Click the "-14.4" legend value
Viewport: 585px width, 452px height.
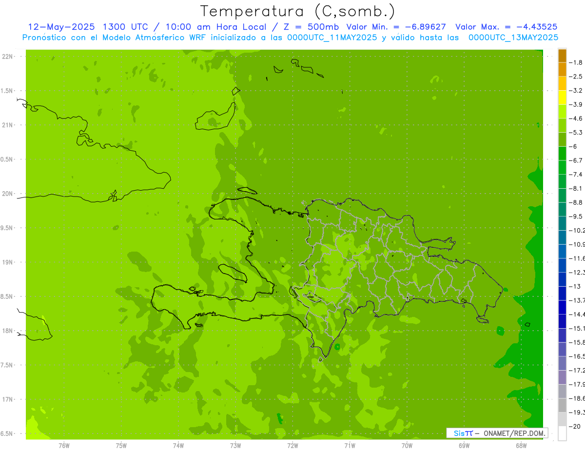pyautogui.click(x=577, y=314)
